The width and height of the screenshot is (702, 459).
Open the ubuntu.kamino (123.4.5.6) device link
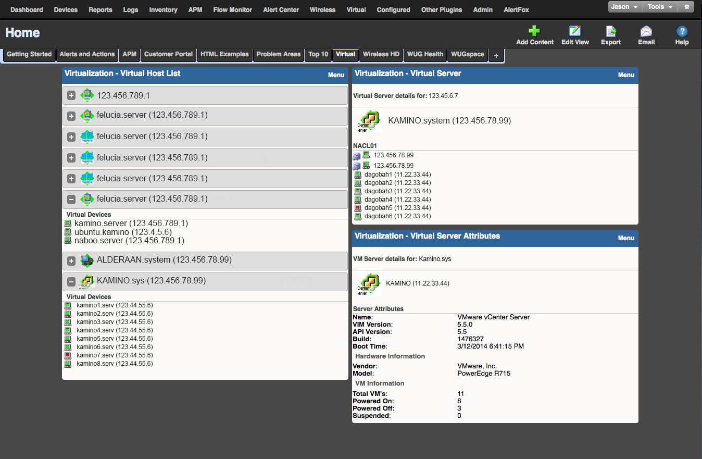click(123, 232)
